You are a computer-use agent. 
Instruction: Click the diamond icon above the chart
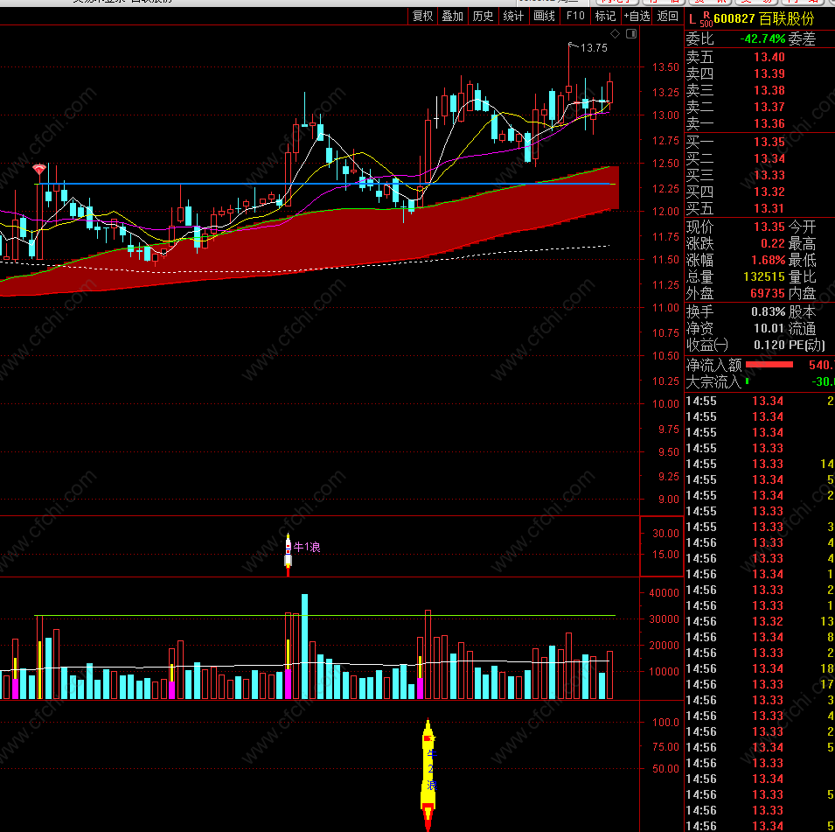[615, 33]
